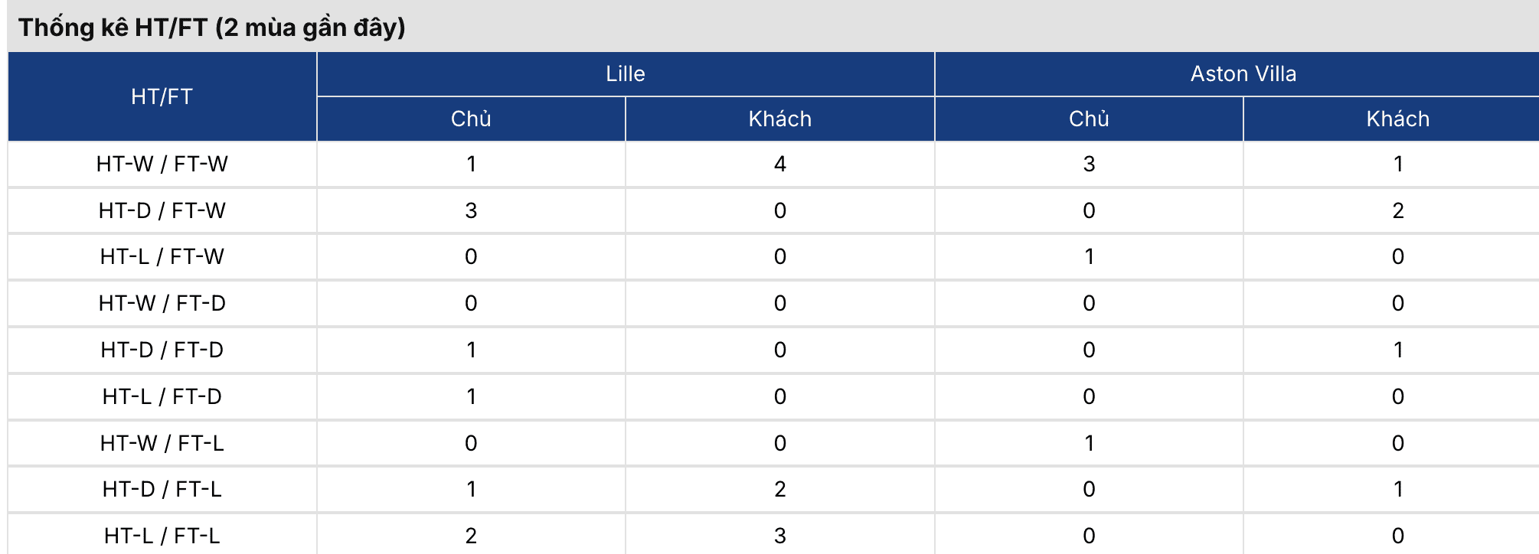
Task: Select the HT-D / FT-W row label
Action: (162, 210)
